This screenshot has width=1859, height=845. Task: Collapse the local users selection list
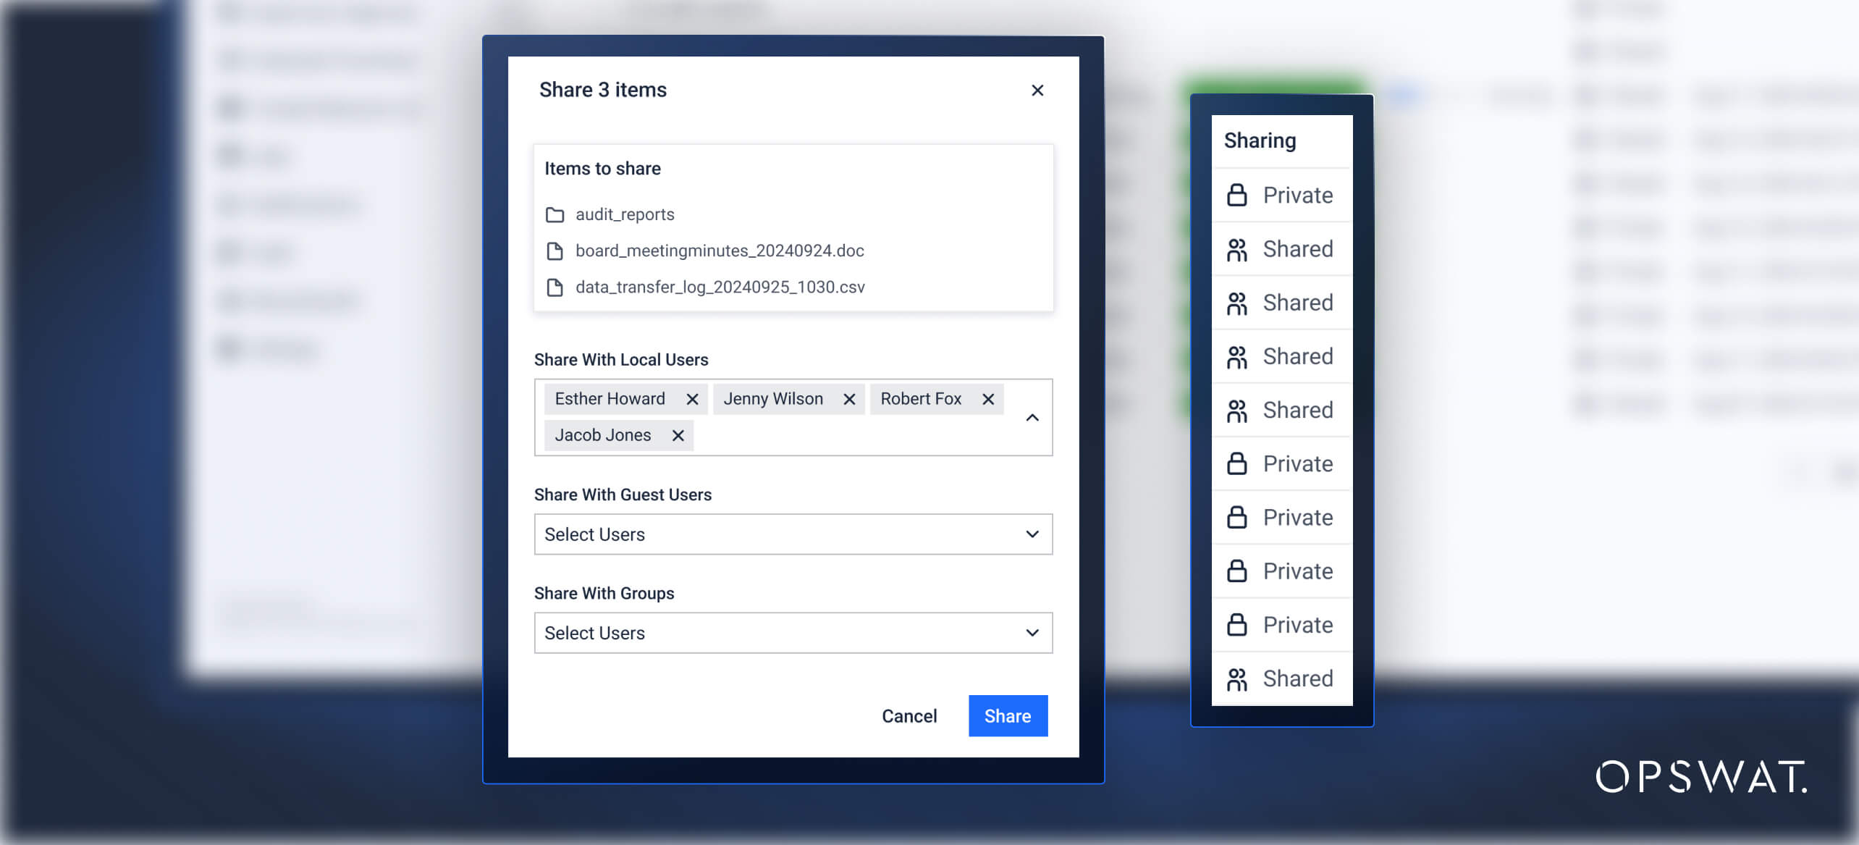1031,417
